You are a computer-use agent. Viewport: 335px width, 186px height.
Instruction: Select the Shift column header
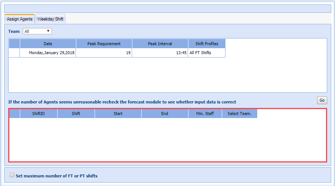click(x=76, y=114)
